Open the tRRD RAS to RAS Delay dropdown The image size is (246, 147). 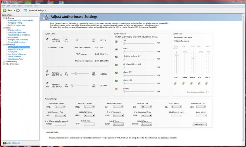[89, 115]
